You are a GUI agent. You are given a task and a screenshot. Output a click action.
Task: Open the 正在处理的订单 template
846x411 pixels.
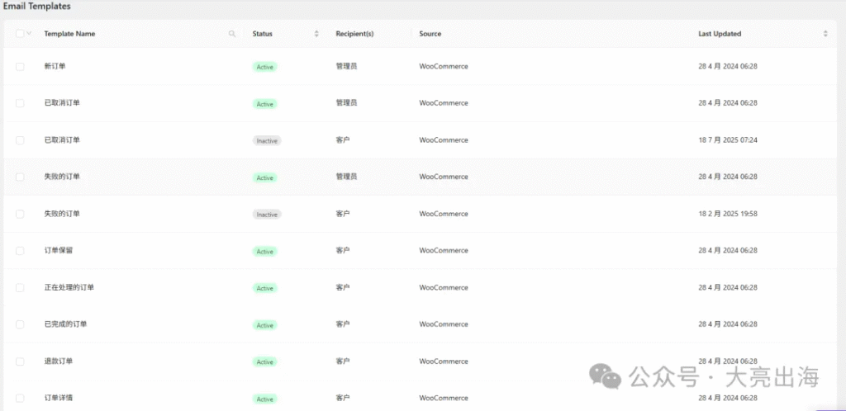click(69, 288)
